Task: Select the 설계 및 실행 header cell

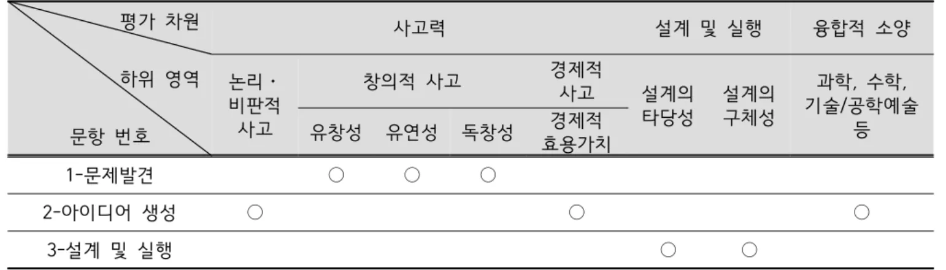Action: 709,29
